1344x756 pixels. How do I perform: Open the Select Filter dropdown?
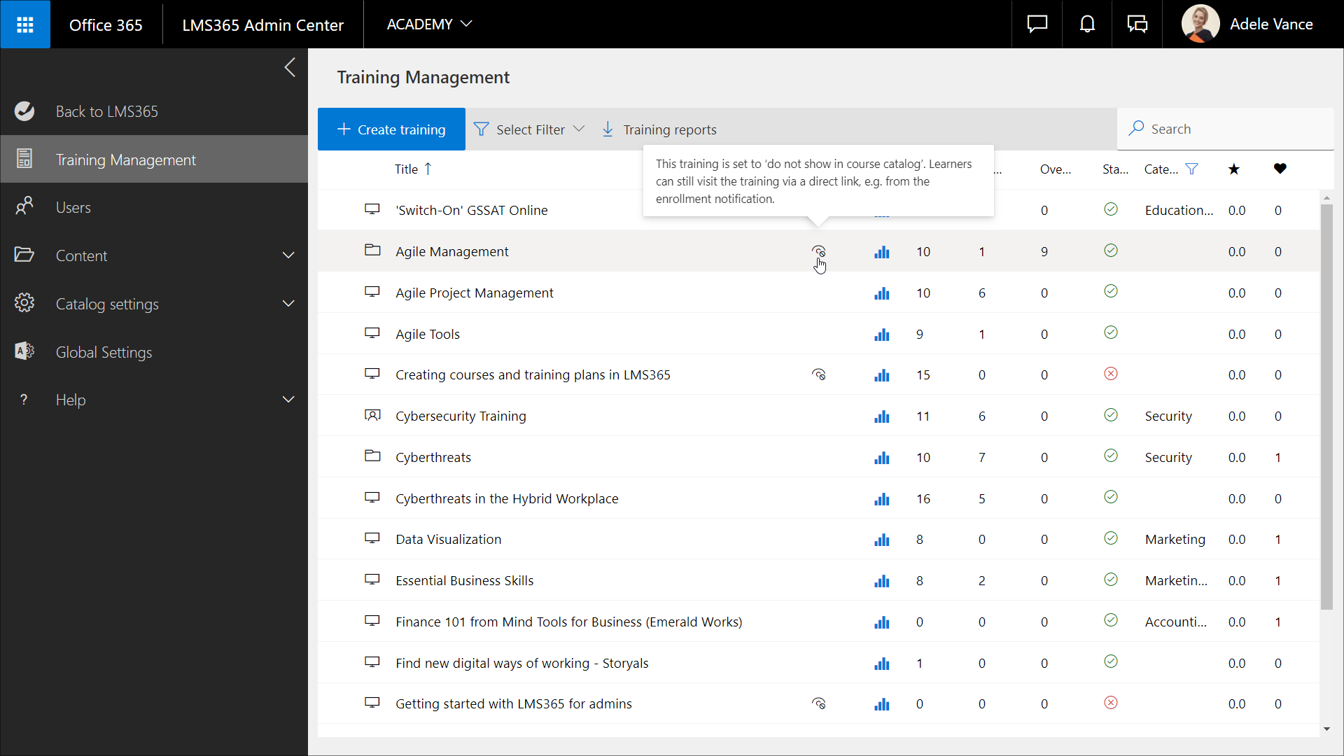pos(530,129)
